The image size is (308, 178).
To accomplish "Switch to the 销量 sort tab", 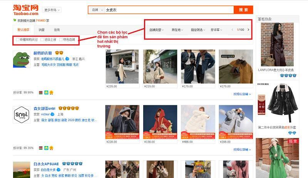I will pyautogui.click(x=42, y=30).
